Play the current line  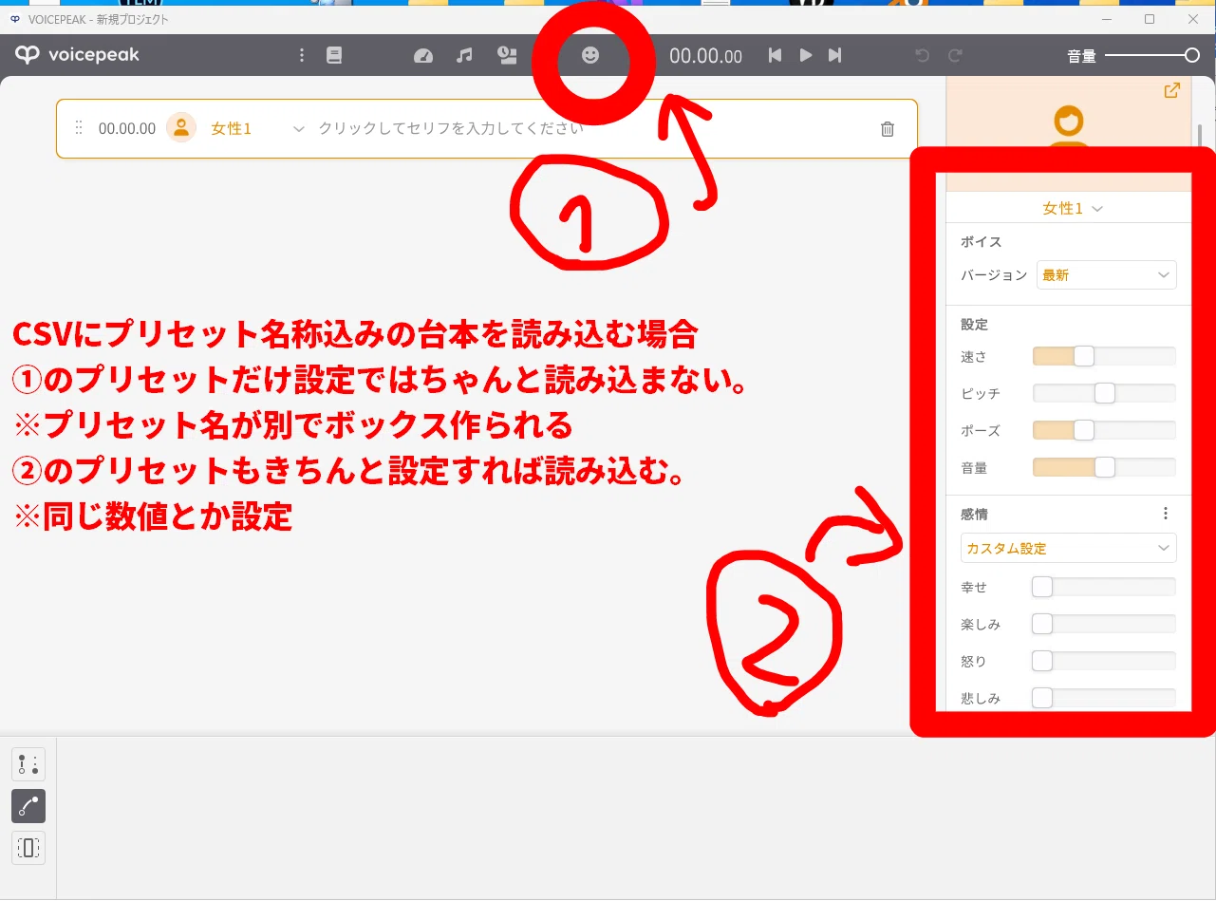806,55
